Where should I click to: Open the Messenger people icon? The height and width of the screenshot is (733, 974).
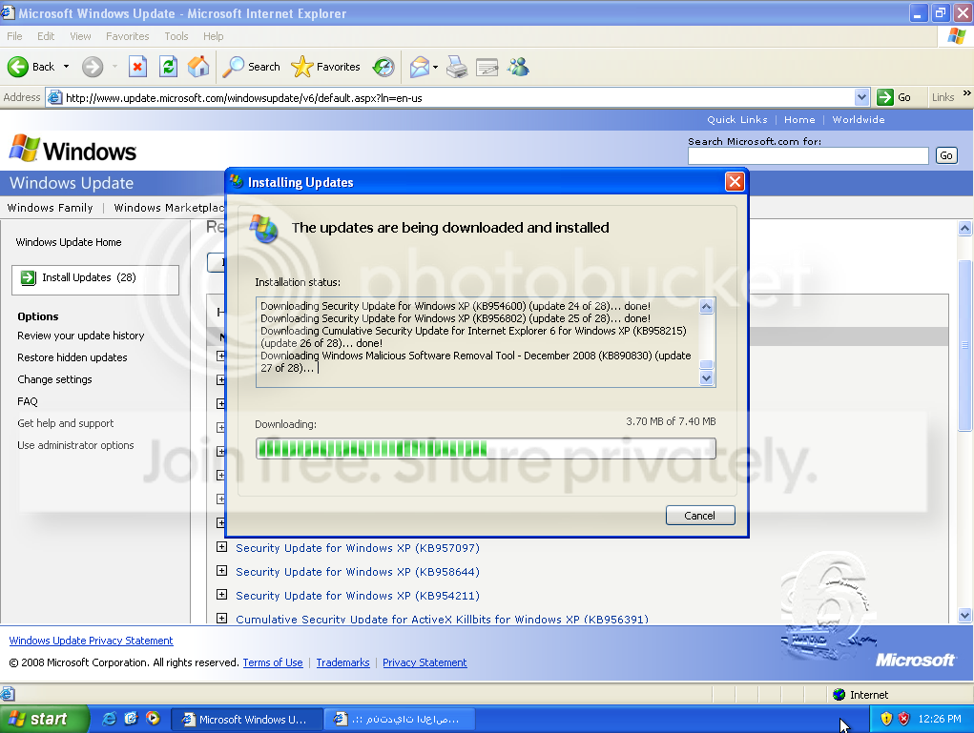[x=518, y=67]
